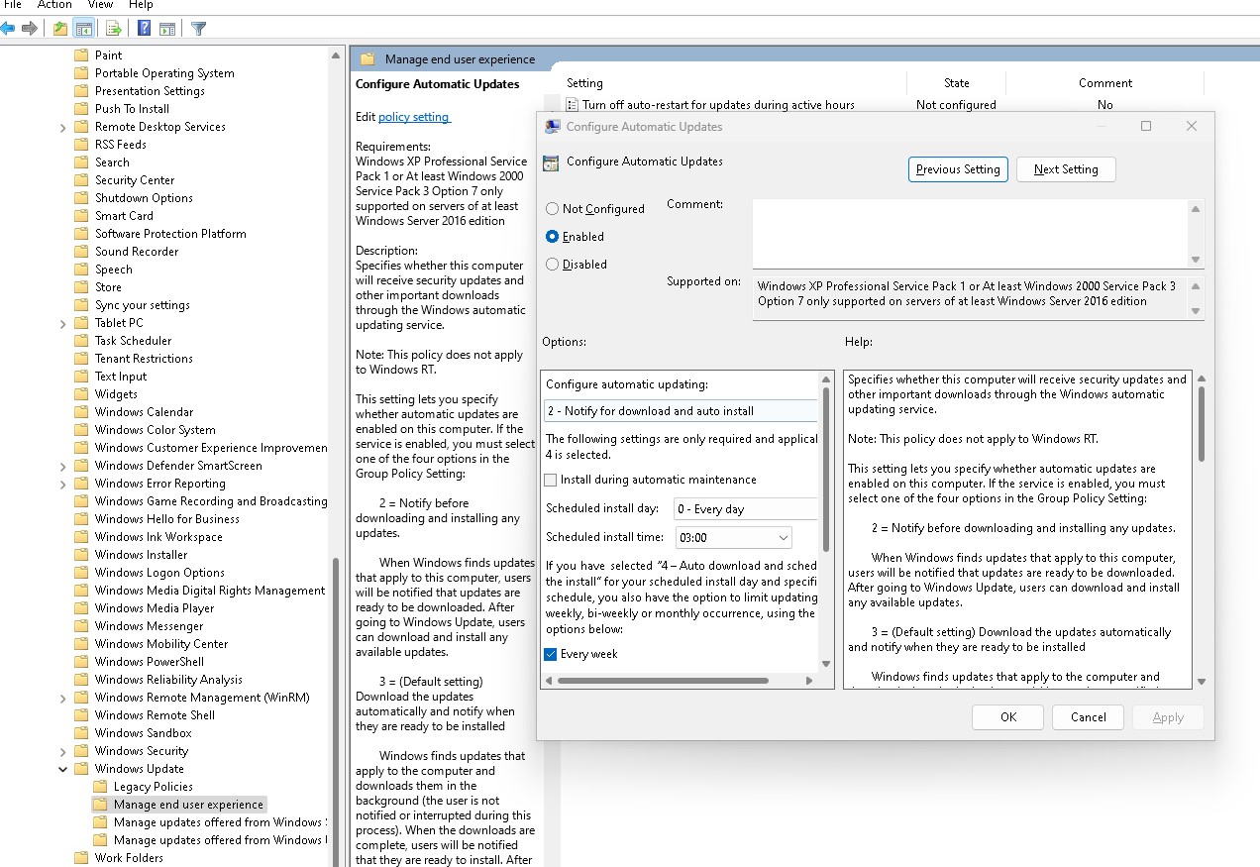The width and height of the screenshot is (1260, 867).
Task: Open the policy setting link
Action: (414, 117)
